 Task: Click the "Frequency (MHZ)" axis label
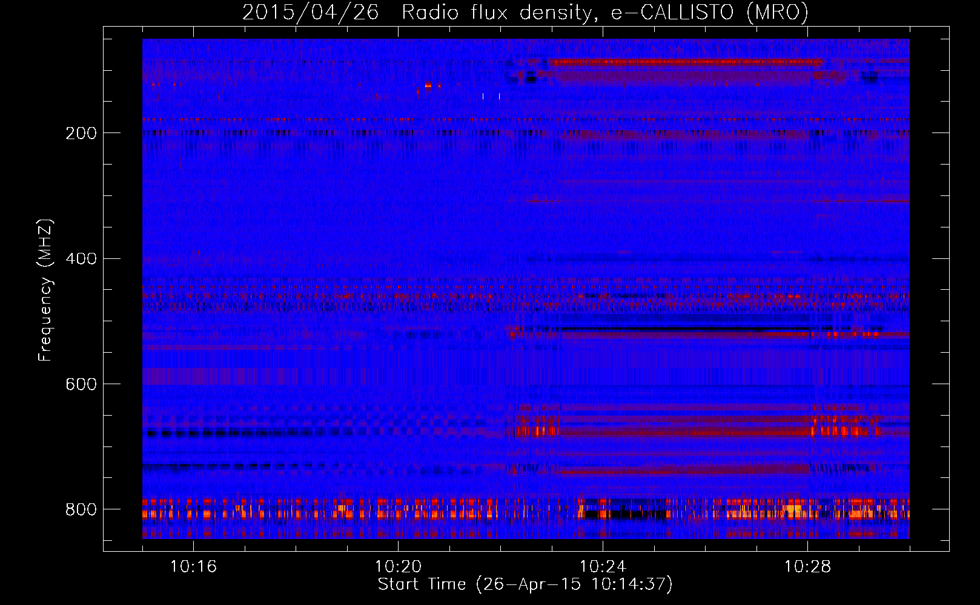click(x=45, y=290)
